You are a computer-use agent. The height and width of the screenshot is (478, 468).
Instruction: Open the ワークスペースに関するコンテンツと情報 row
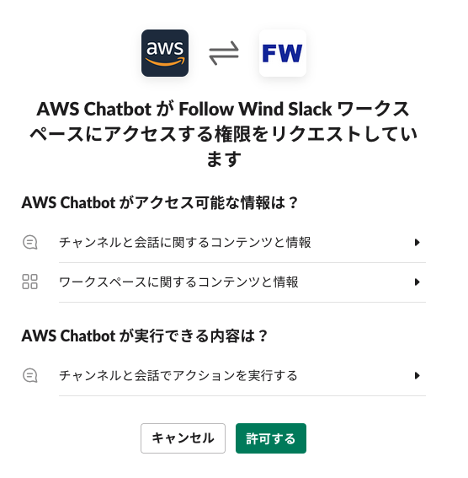[224, 282]
